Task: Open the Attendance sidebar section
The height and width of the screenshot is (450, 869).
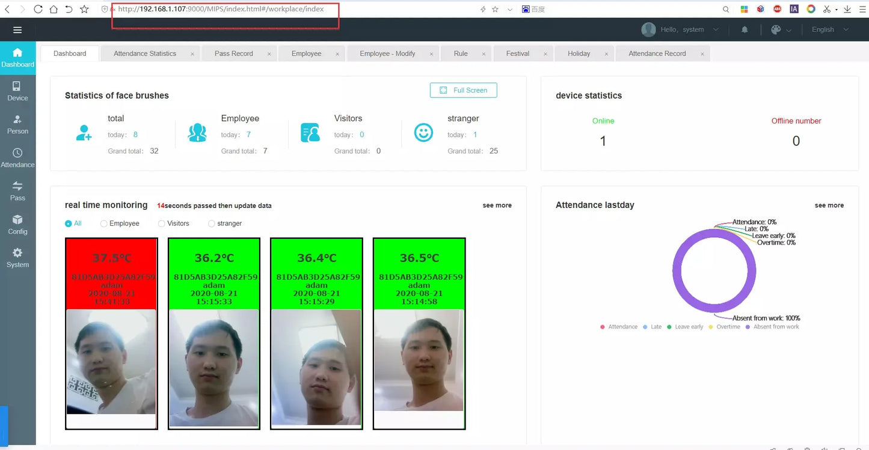Action: (x=17, y=158)
